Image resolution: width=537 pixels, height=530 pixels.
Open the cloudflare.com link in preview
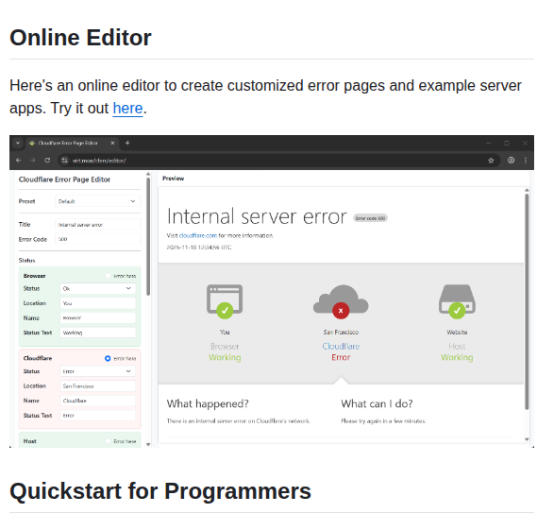click(198, 235)
